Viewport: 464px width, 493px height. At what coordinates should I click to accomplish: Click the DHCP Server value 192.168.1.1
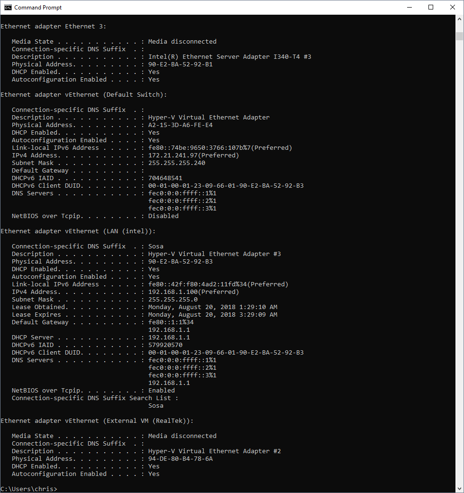coord(169,338)
